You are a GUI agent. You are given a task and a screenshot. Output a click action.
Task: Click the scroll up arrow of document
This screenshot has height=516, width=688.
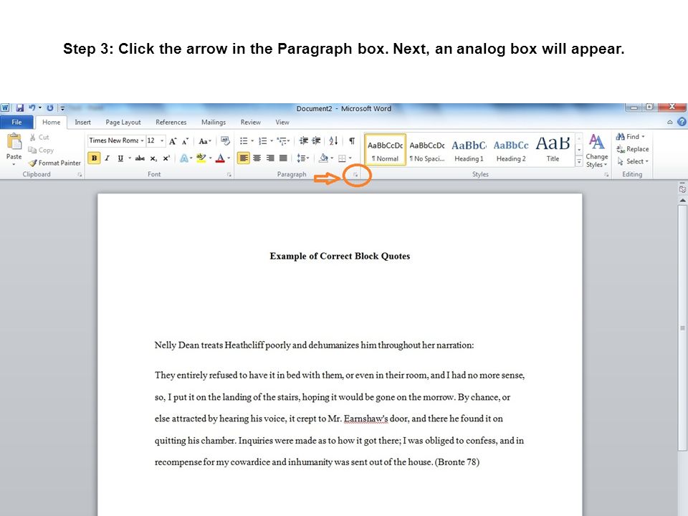point(682,201)
